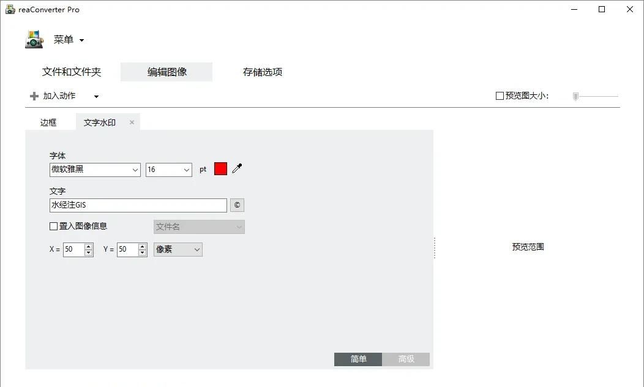Click the 简单 mode button
This screenshot has height=387, width=644.
[358, 359]
